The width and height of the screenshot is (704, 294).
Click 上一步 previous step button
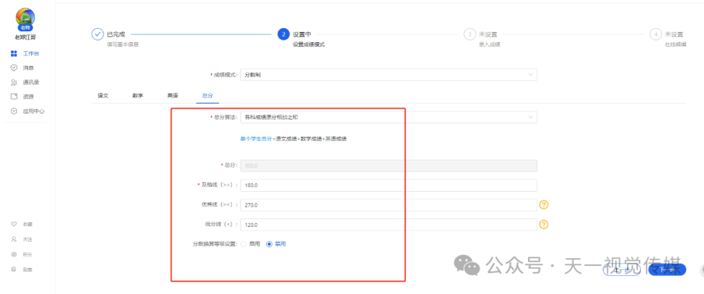coord(621,270)
